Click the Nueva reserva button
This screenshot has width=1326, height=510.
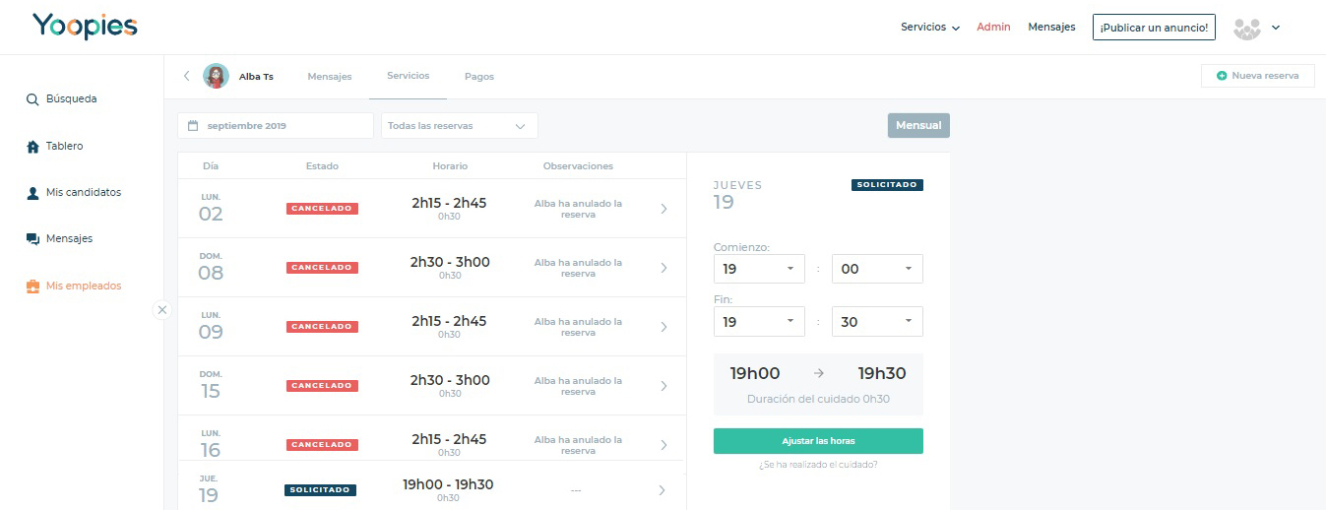[1257, 76]
